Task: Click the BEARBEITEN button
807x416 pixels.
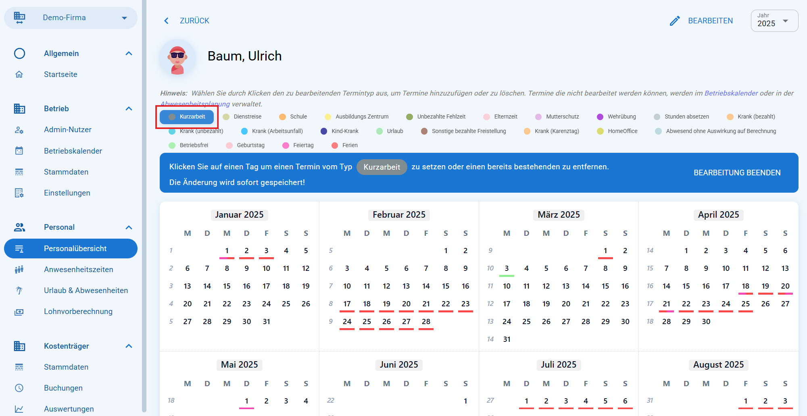Action: pos(701,21)
